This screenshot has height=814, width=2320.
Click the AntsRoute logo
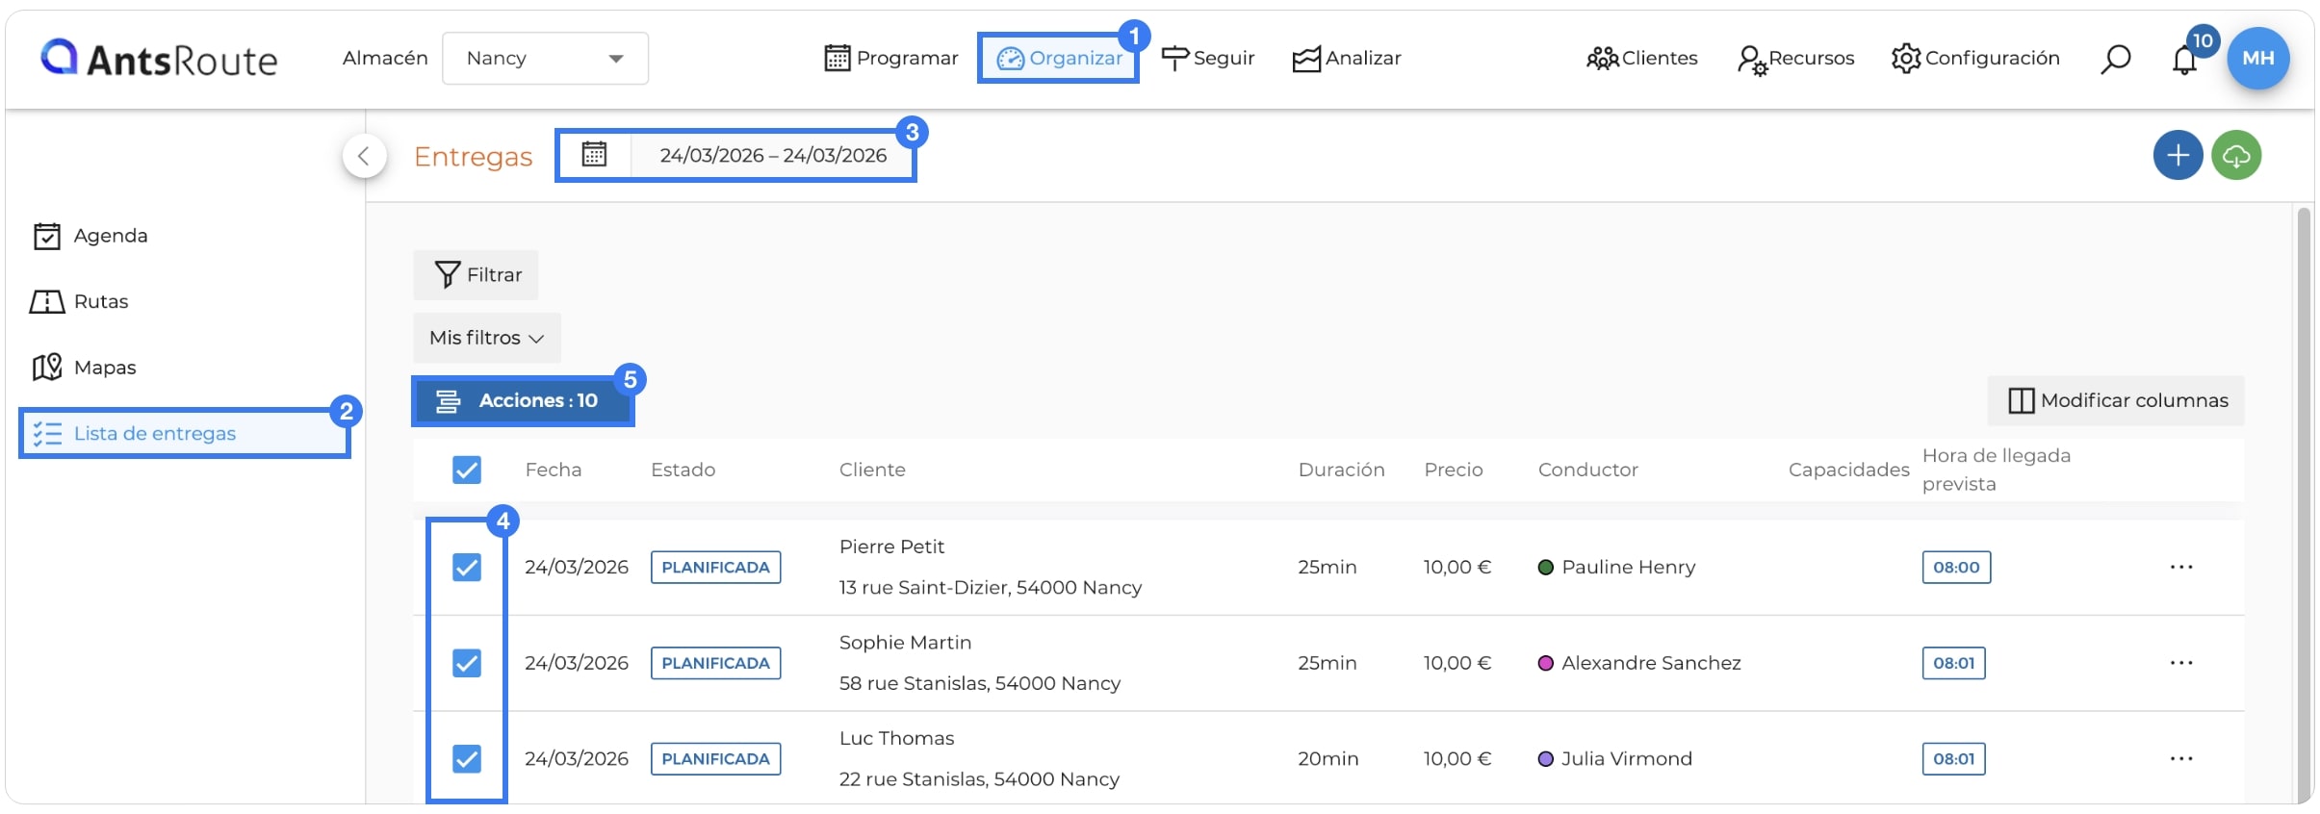159,59
